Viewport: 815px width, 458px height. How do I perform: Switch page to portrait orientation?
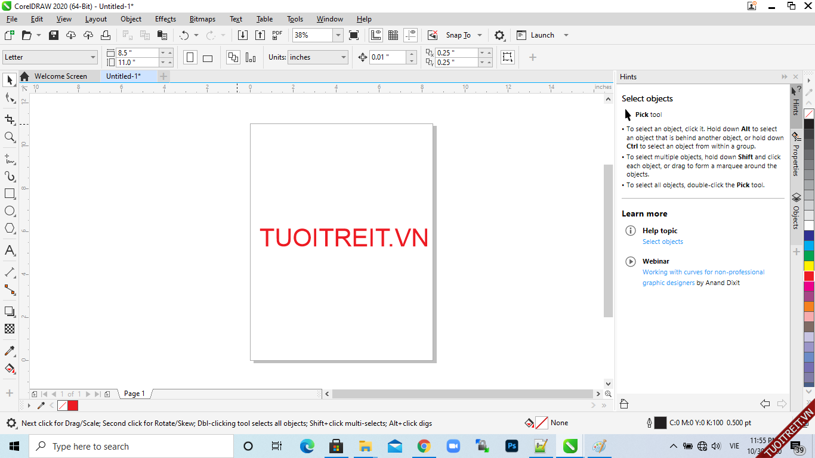[190, 58]
